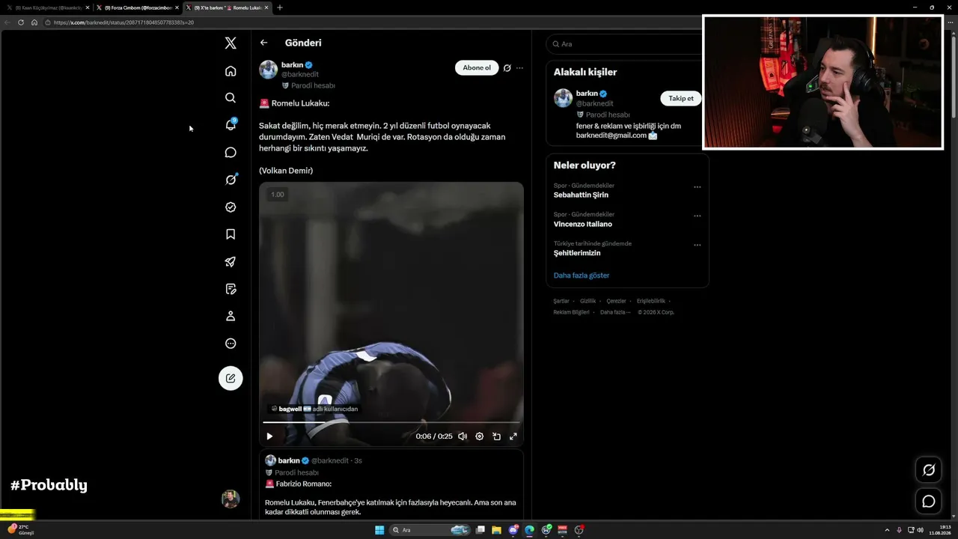Mute the video with the speaker icon

(x=463, y=436)
